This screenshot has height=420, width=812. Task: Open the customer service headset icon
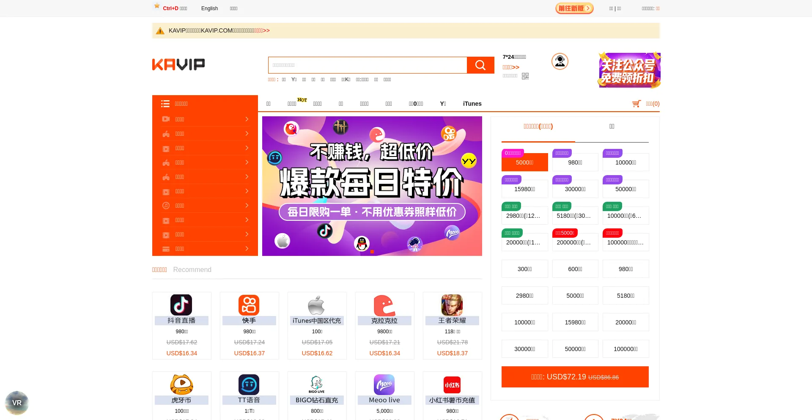tap(560, 61)
